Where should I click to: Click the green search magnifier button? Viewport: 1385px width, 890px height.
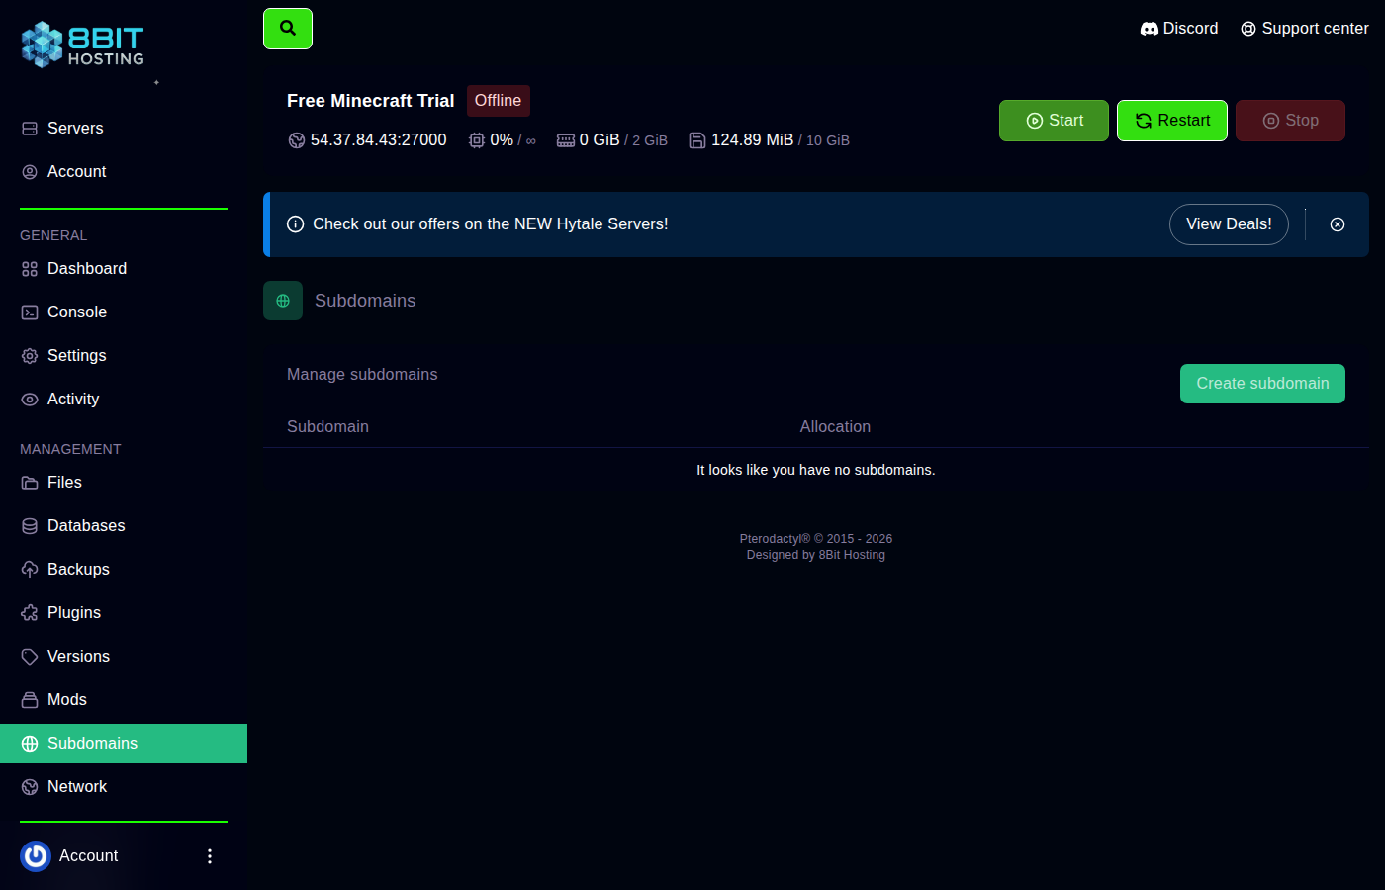288,29
